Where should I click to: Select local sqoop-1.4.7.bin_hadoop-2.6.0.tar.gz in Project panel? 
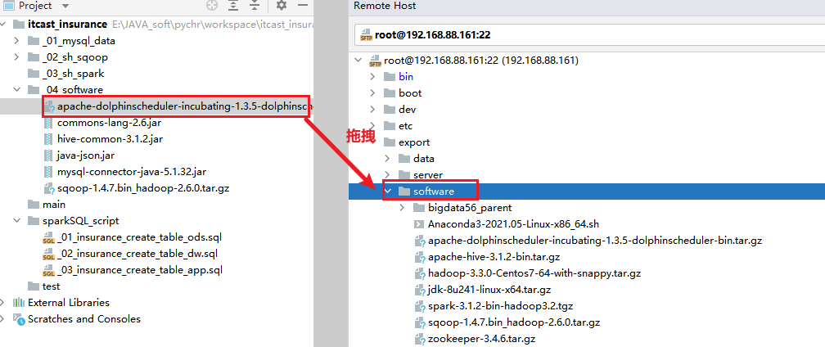coord(143,187)
